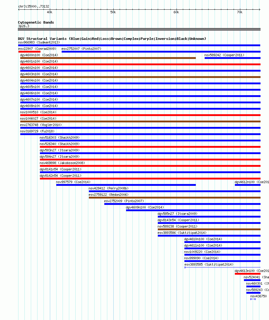Screen dimensions: 269x320
Task: Open variant esv2759122 (Redon2006)
Action: pos(109,195)
